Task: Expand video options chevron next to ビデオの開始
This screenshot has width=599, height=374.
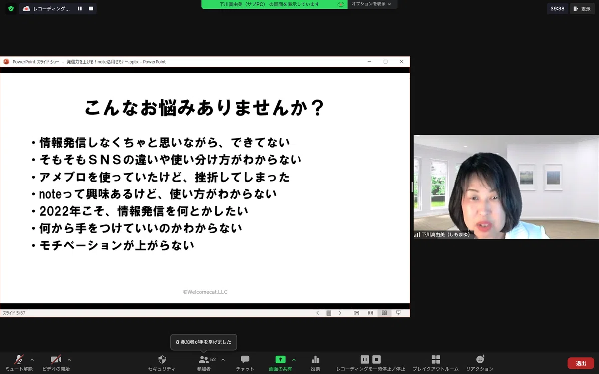Action: (x=69, y=359)
